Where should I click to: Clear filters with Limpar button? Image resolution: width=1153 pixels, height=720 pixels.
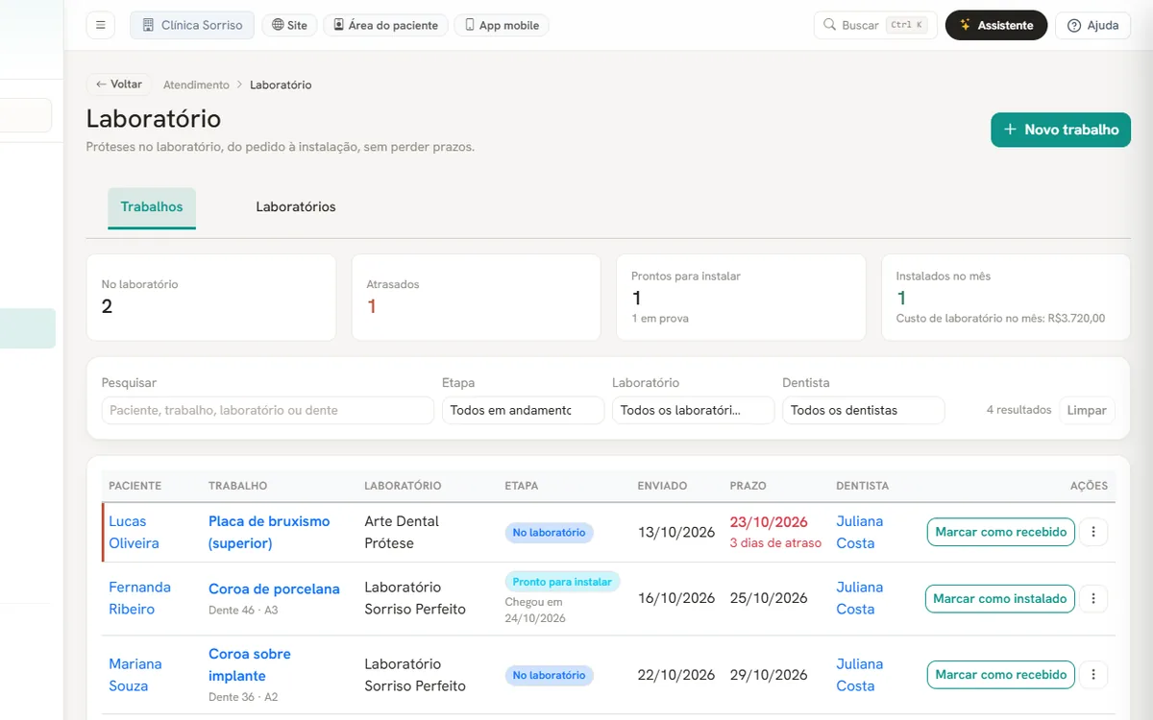(1087, 410)
